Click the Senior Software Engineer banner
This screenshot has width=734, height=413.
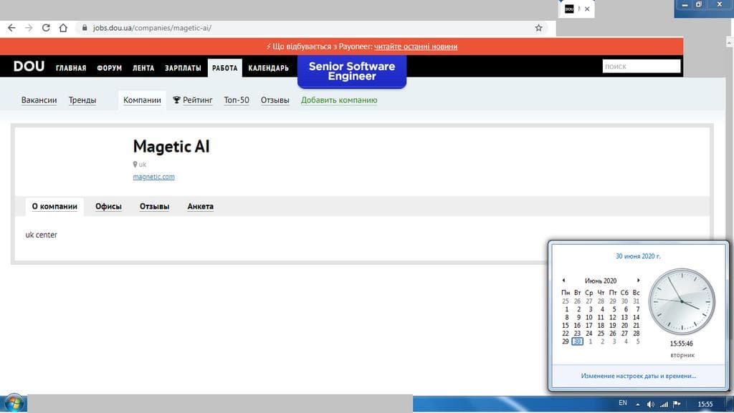[352, 72]
